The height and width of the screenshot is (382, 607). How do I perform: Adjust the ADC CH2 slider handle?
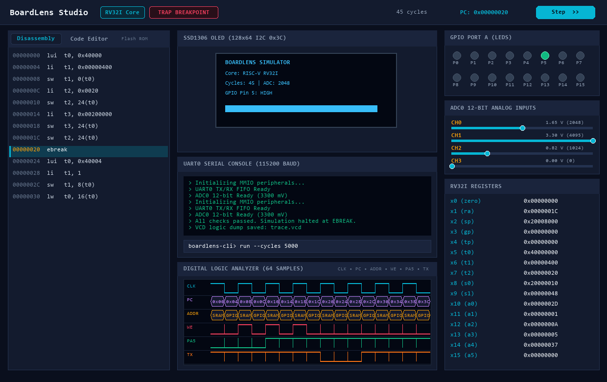click(x=487, y=153)
